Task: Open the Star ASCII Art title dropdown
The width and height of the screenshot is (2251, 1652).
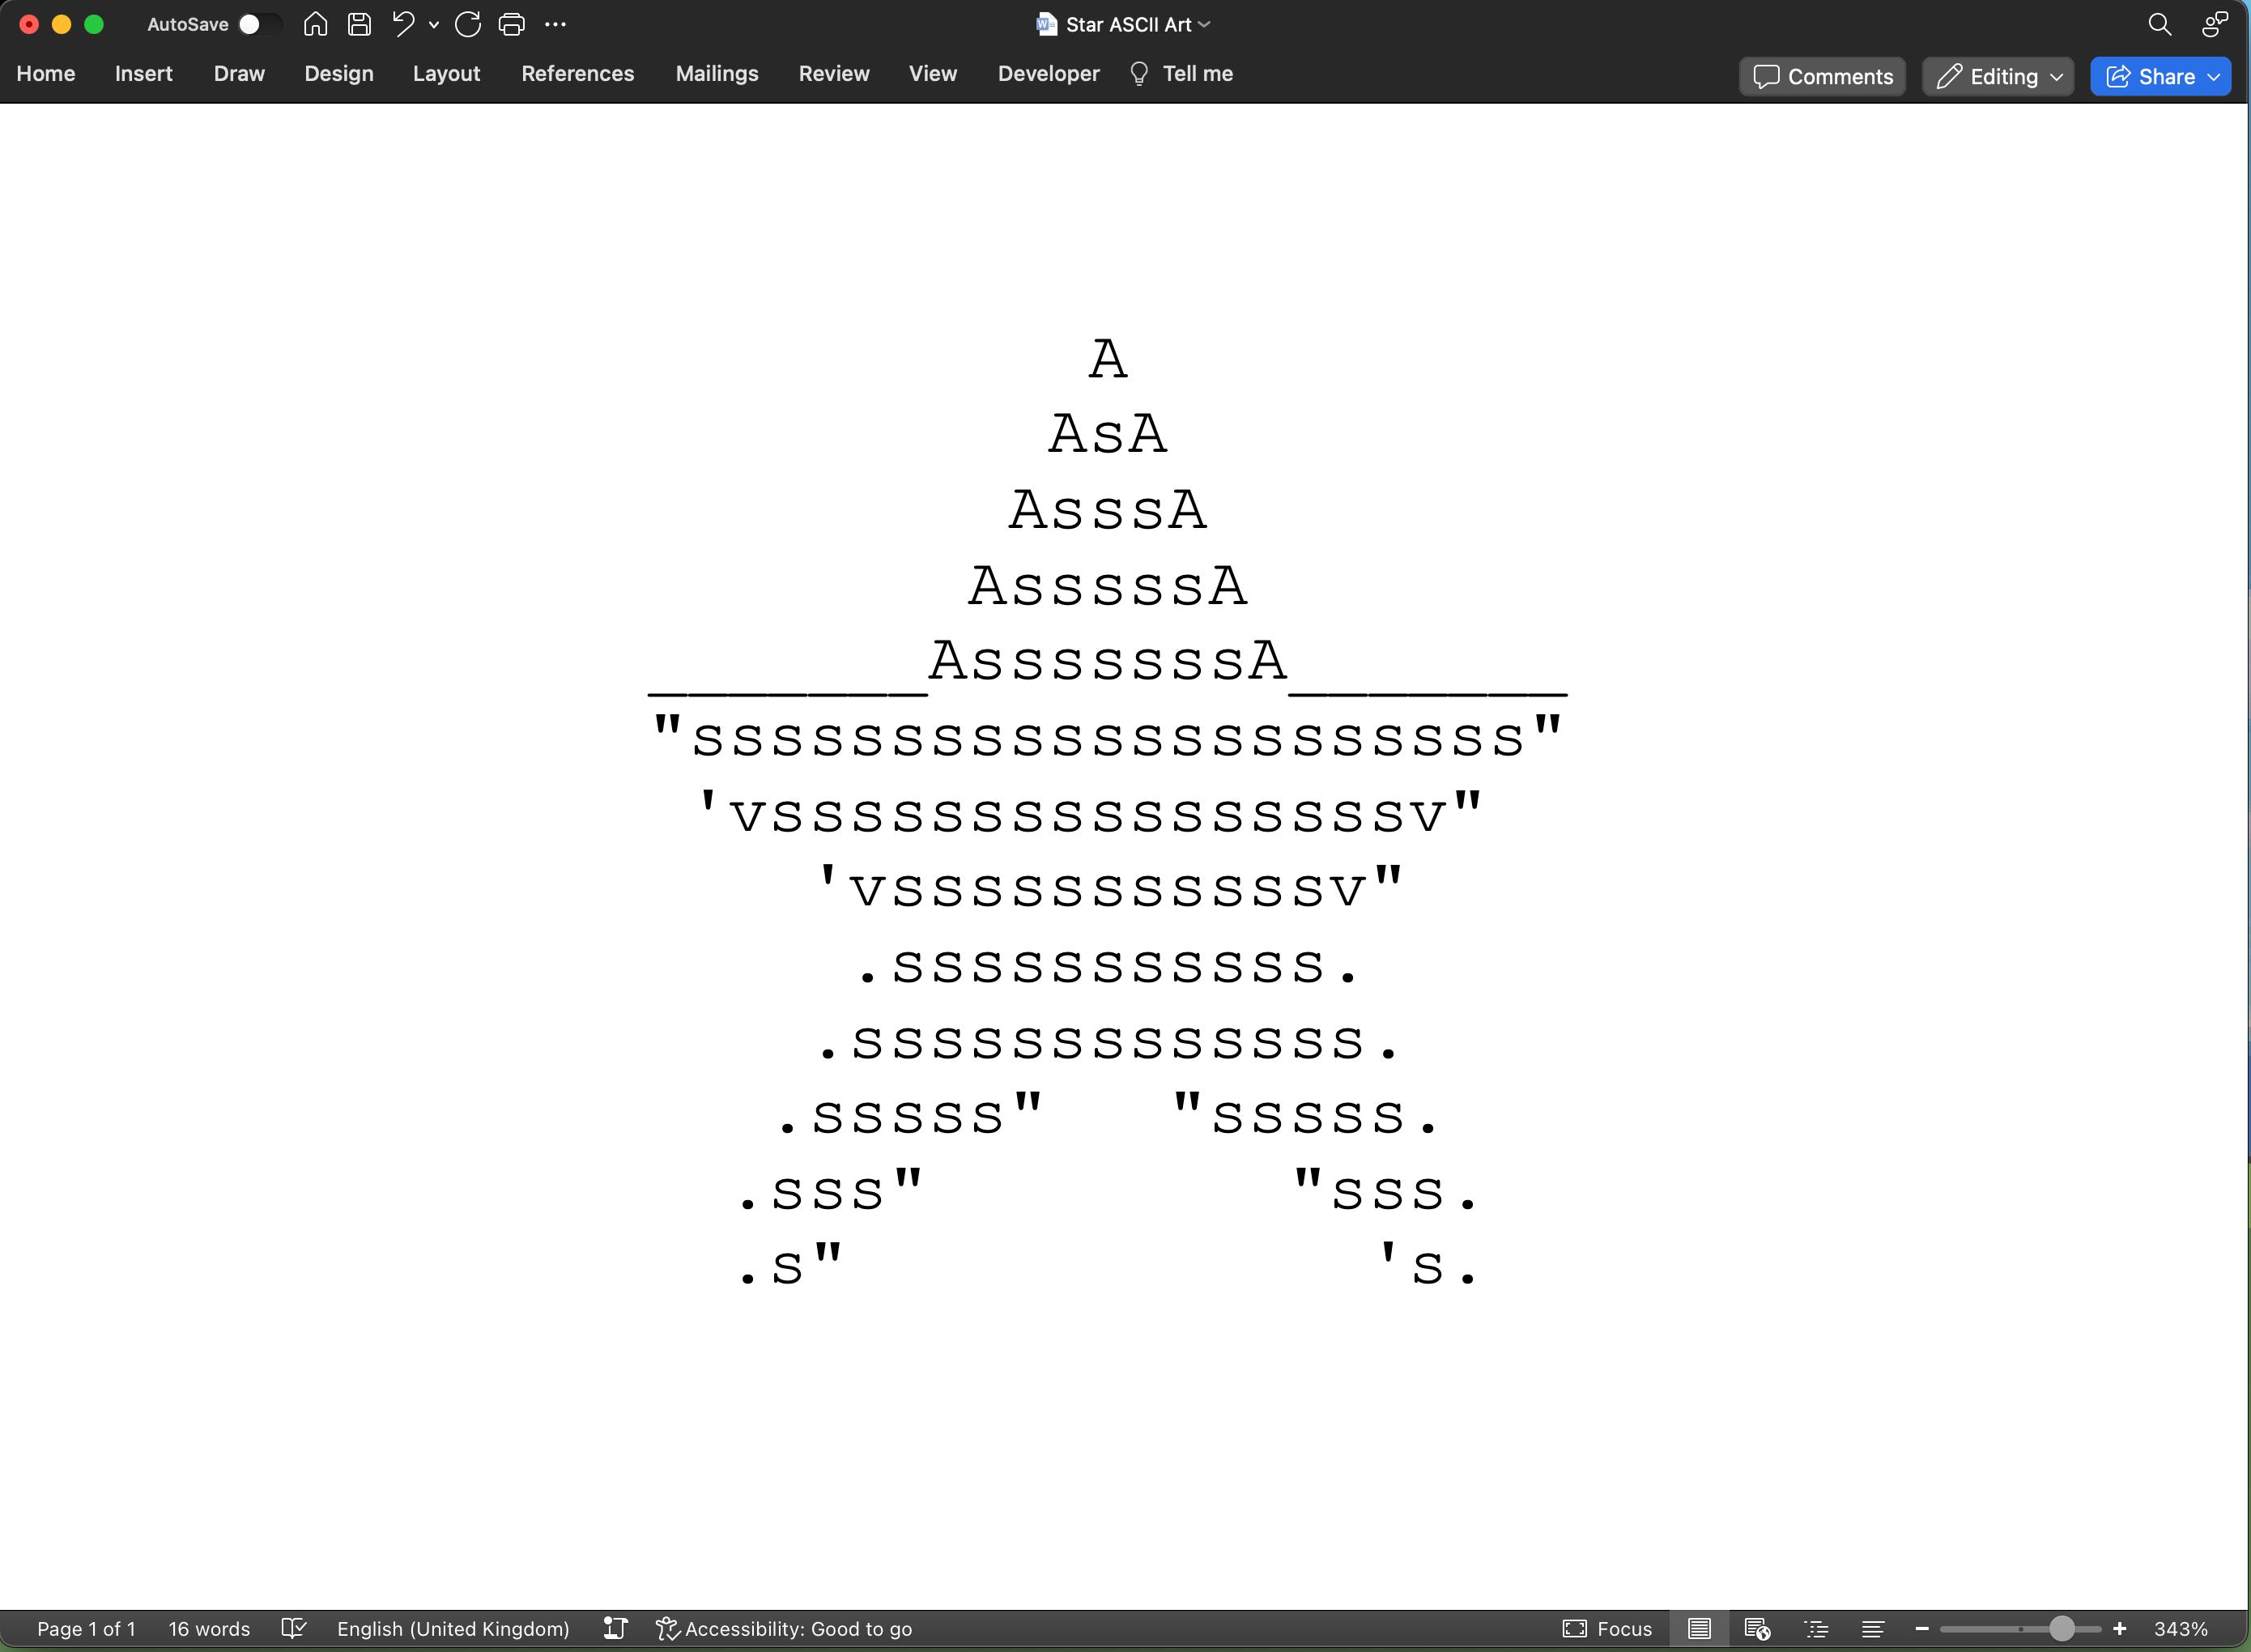Action: [1203, 24]
